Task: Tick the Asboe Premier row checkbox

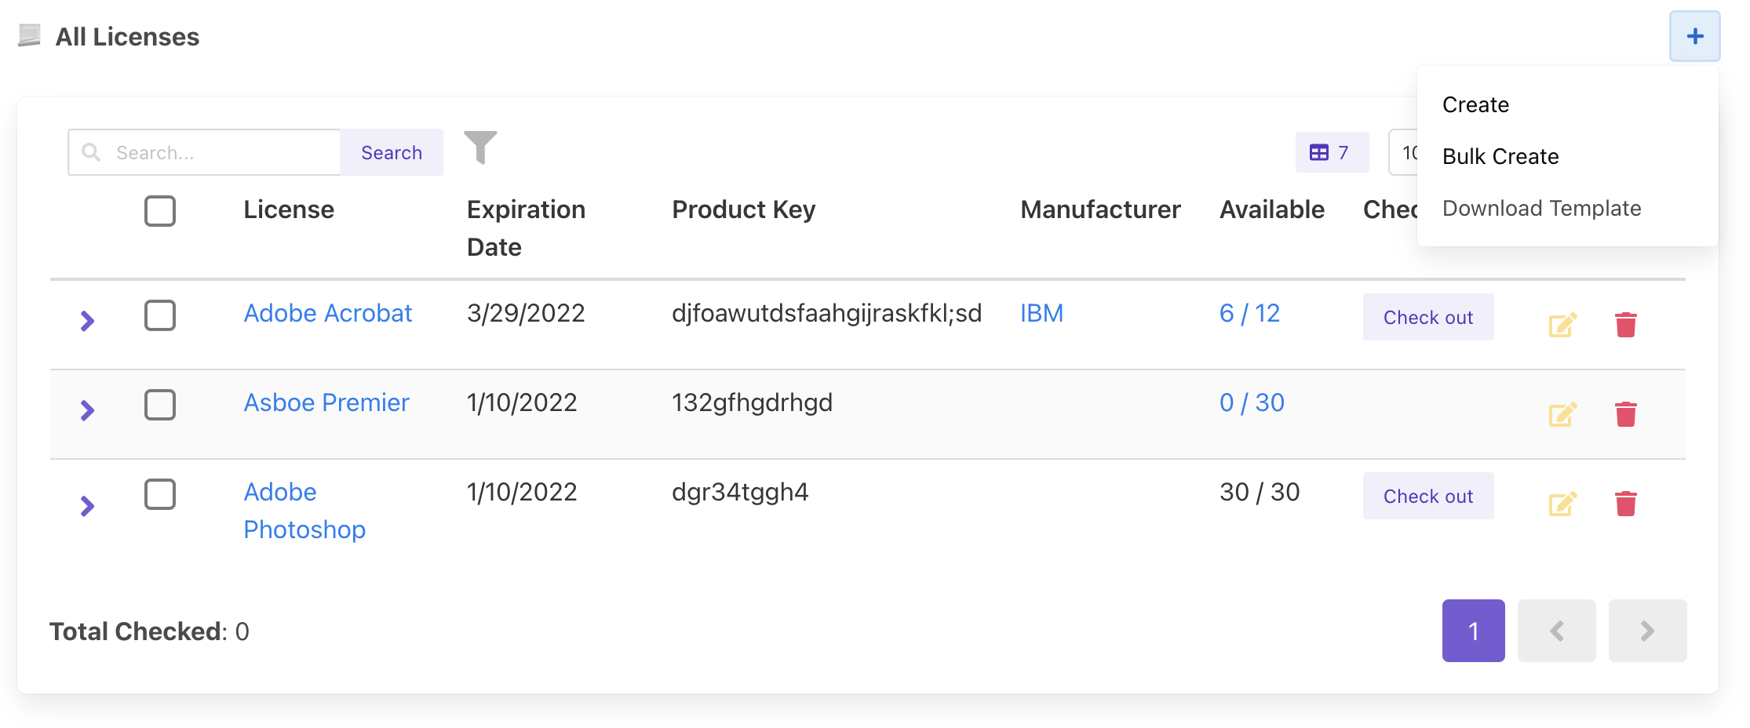Action: click(x=160, y=405)
